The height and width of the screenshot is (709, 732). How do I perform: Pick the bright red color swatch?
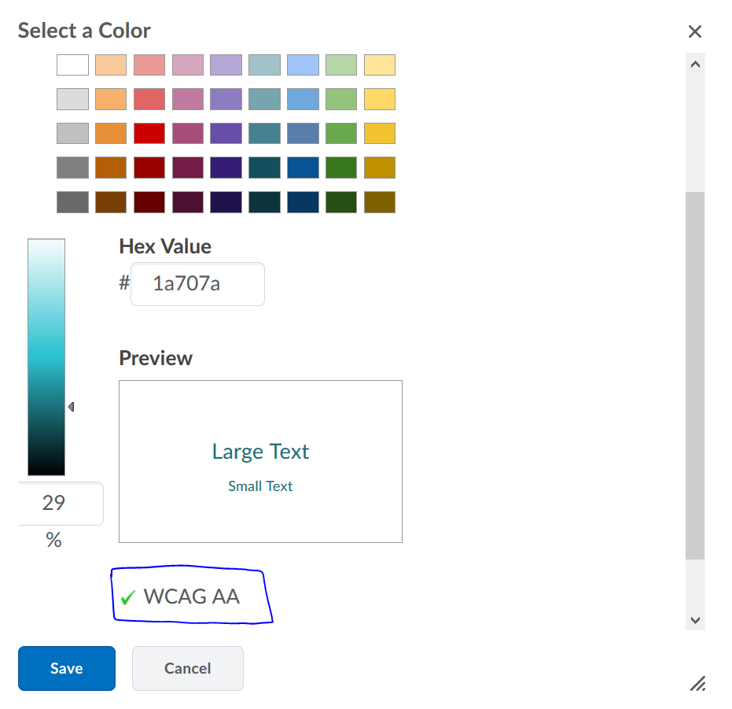149,133
